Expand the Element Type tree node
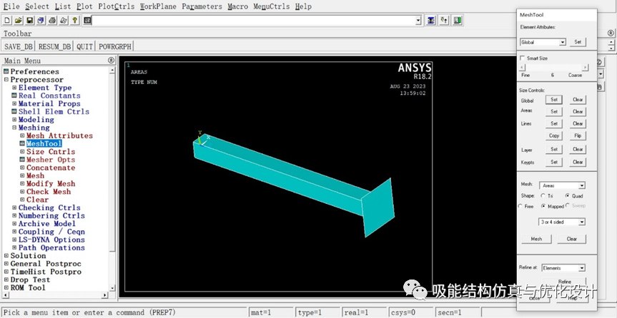 coord(14,88)
